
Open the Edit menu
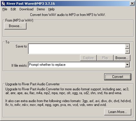coord(13,9)
